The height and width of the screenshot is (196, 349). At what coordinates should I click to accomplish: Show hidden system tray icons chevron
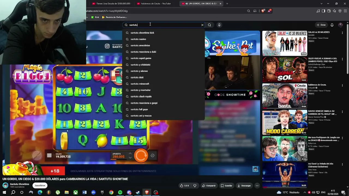point(305,192)
